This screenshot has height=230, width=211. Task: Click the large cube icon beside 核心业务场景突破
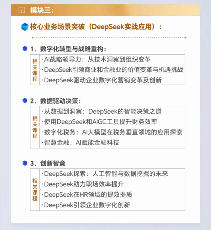click(x=25, y=27)
